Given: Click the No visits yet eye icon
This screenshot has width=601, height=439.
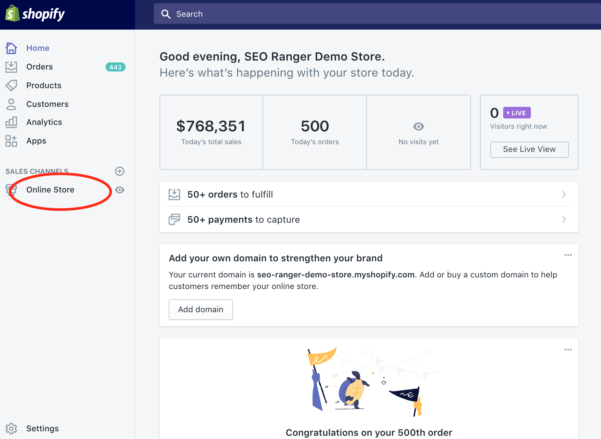Looking at the screenshot, I should (x=419, y=126).
